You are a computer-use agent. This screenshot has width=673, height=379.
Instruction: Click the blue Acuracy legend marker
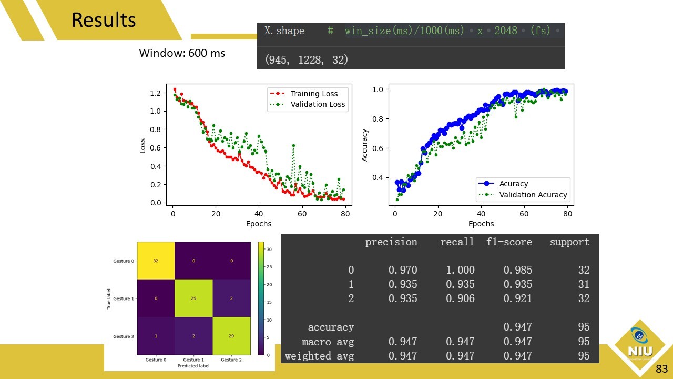click(486, 184)
